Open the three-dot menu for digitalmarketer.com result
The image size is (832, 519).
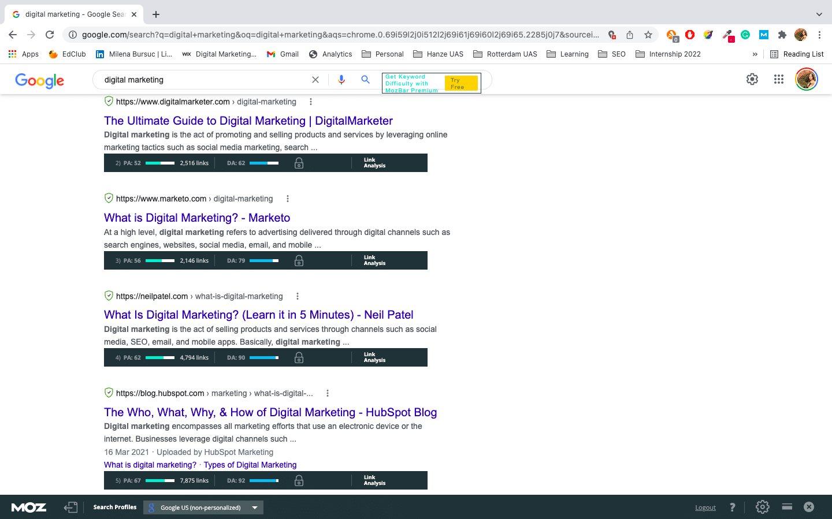pos(311,102)
